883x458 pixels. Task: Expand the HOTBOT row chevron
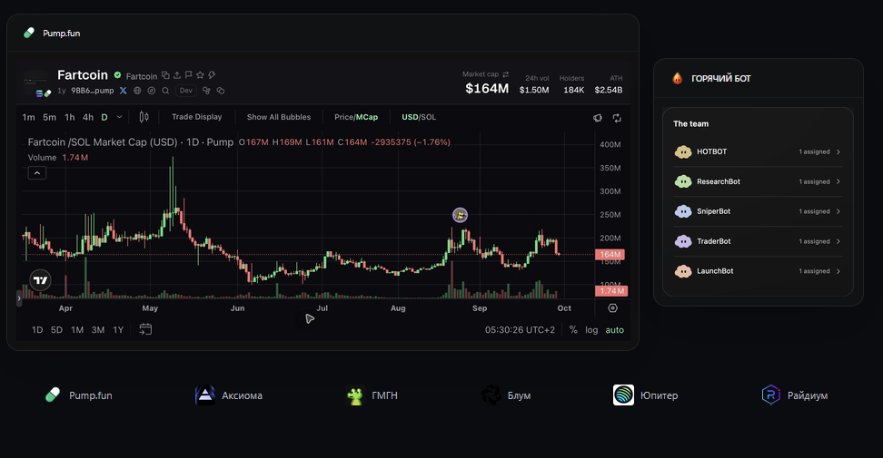coord(838,151)
